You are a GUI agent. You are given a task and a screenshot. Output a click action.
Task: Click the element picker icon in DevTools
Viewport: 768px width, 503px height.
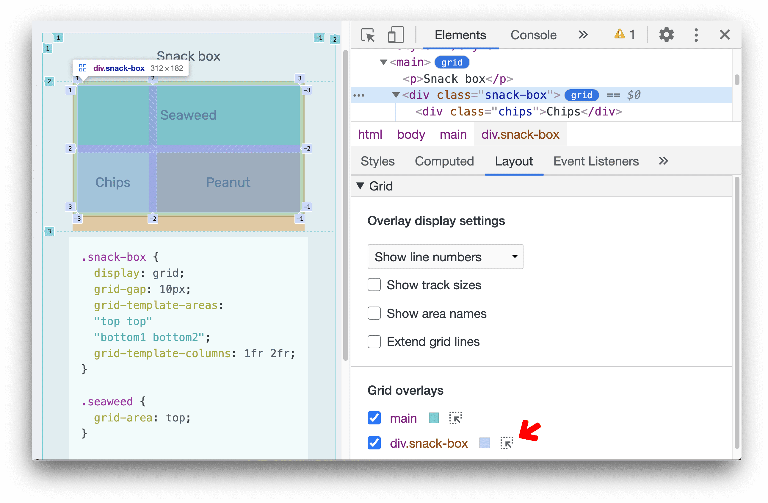(367, 35)
